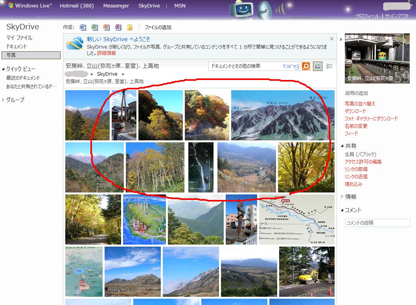This screenshot has width=416, height=305.
Task: Collapse the 共有 section
Action: tap(342, 146)
